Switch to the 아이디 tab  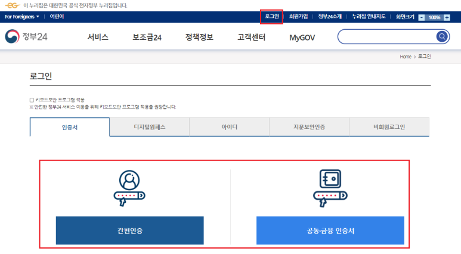click(230, 127)
